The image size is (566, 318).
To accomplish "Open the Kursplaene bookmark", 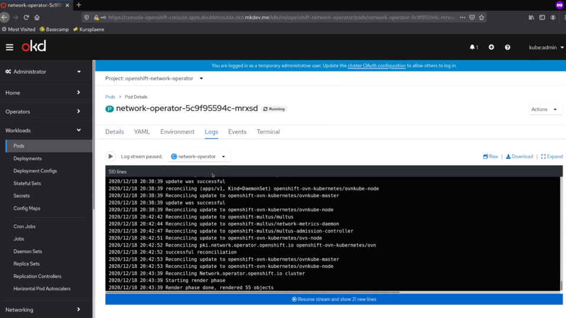I will click(x=89, y=29).
